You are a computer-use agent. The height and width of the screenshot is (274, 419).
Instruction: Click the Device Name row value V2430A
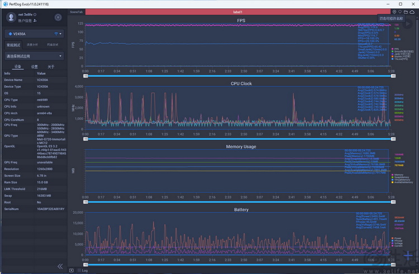tap(42, 80)
